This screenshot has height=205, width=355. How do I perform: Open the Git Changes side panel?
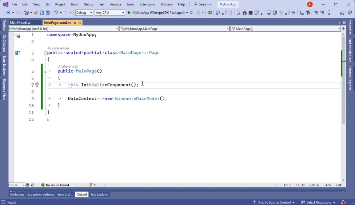coord(4,43)
